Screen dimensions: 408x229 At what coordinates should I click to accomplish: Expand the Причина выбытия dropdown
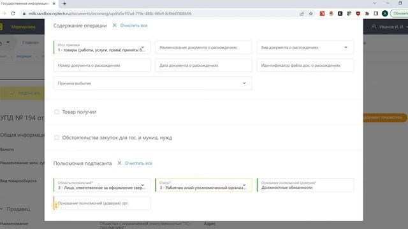[x=153, y=83]
